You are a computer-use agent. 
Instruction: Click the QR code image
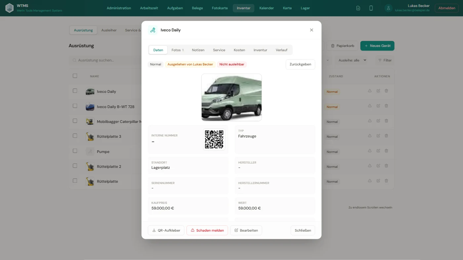214,139
